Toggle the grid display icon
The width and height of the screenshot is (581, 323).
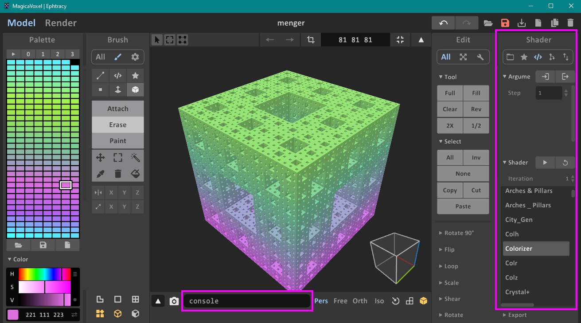pos(135,299)
